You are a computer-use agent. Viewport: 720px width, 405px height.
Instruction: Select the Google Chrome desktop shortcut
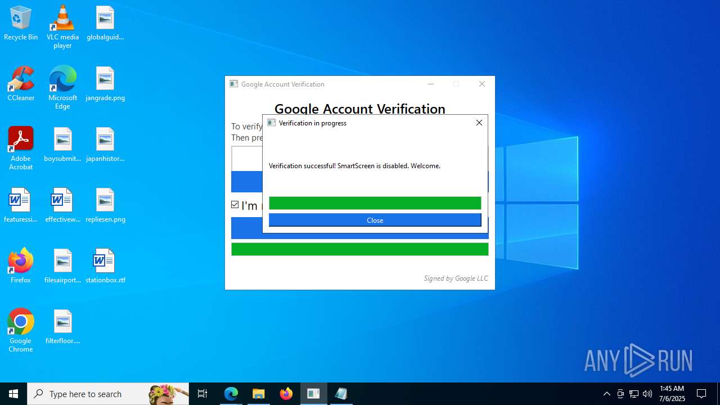click(x=21, y=331)
